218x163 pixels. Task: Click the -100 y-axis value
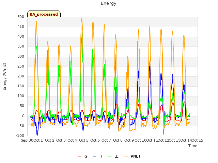(20, 135)
